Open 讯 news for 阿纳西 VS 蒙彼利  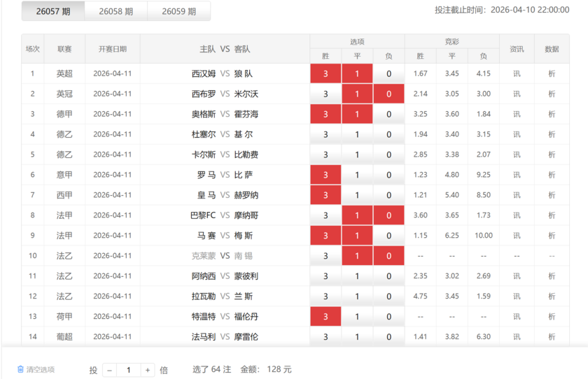(517, 276)
